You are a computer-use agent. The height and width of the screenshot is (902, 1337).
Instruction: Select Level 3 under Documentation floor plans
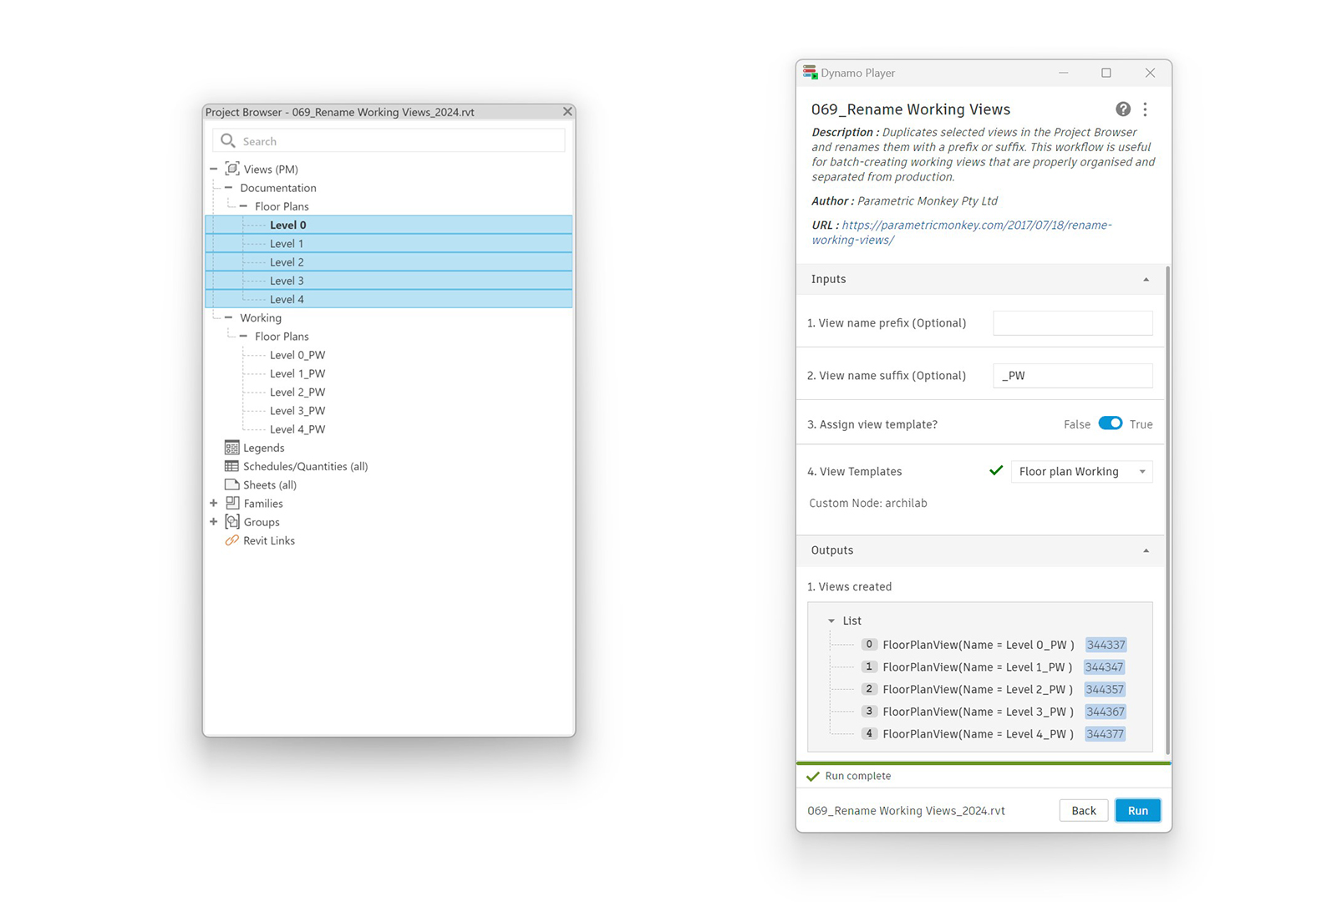pos(287,281)
